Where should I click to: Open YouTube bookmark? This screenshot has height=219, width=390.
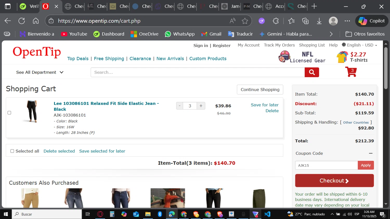74,34
